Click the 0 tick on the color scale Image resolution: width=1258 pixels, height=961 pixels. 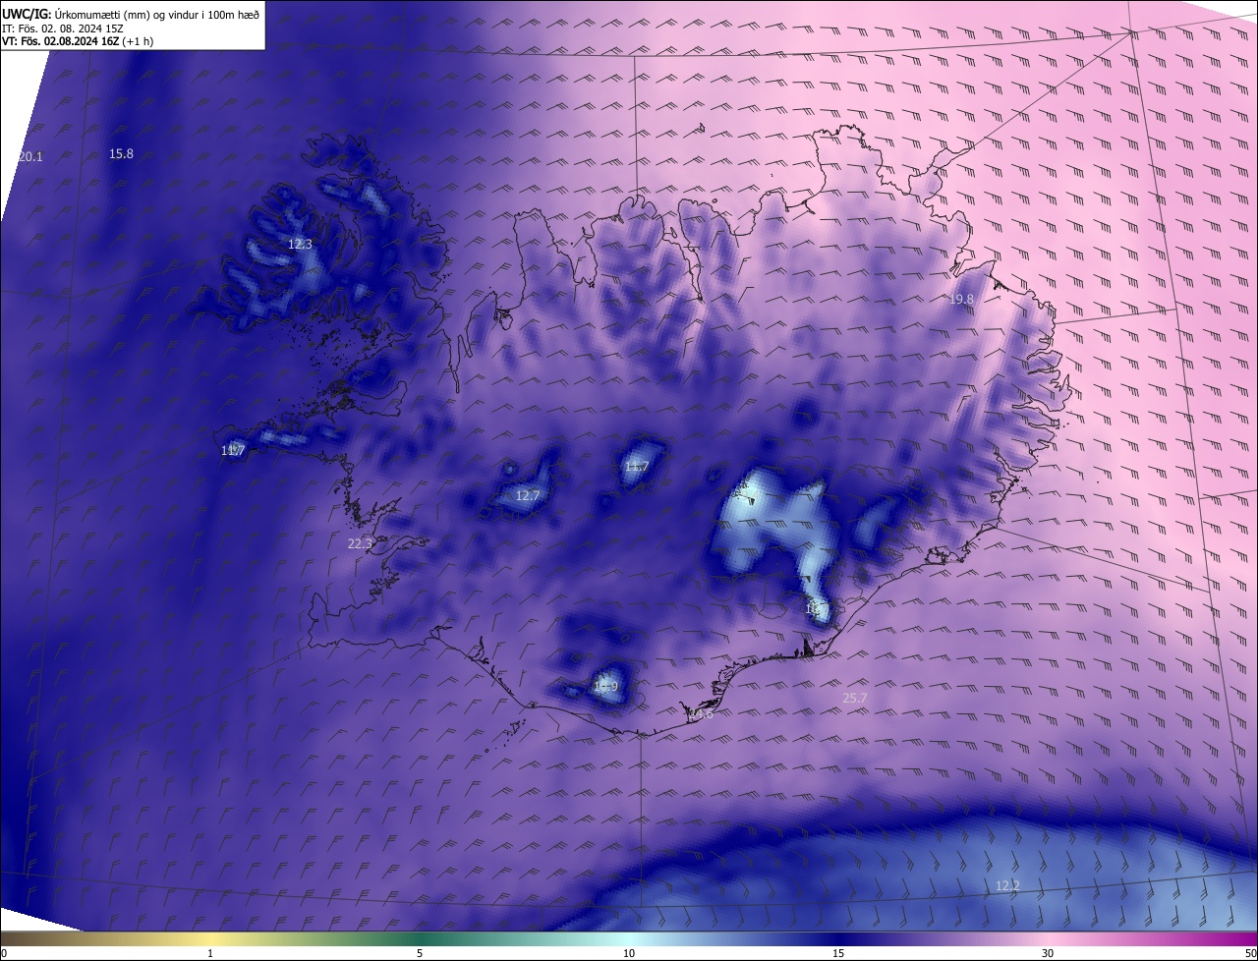pos(3,954)
